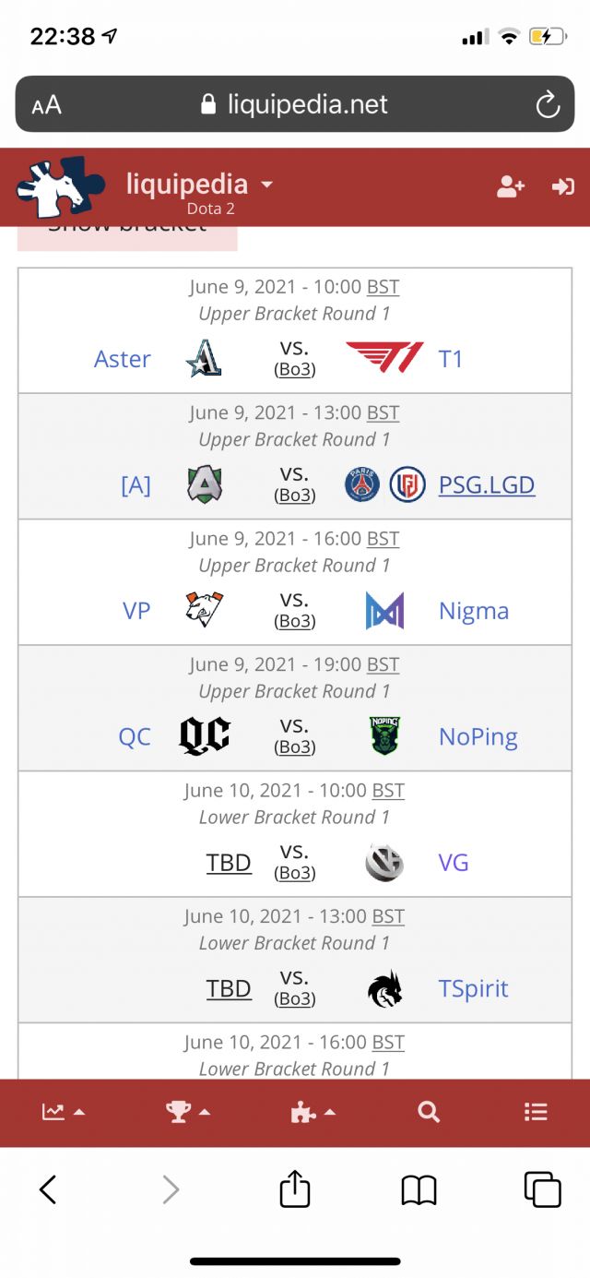Select the Alliance team logo

[205, 484]
